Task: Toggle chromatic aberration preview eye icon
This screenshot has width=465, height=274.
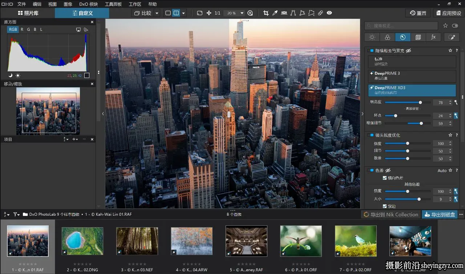Action: (388, 170)
